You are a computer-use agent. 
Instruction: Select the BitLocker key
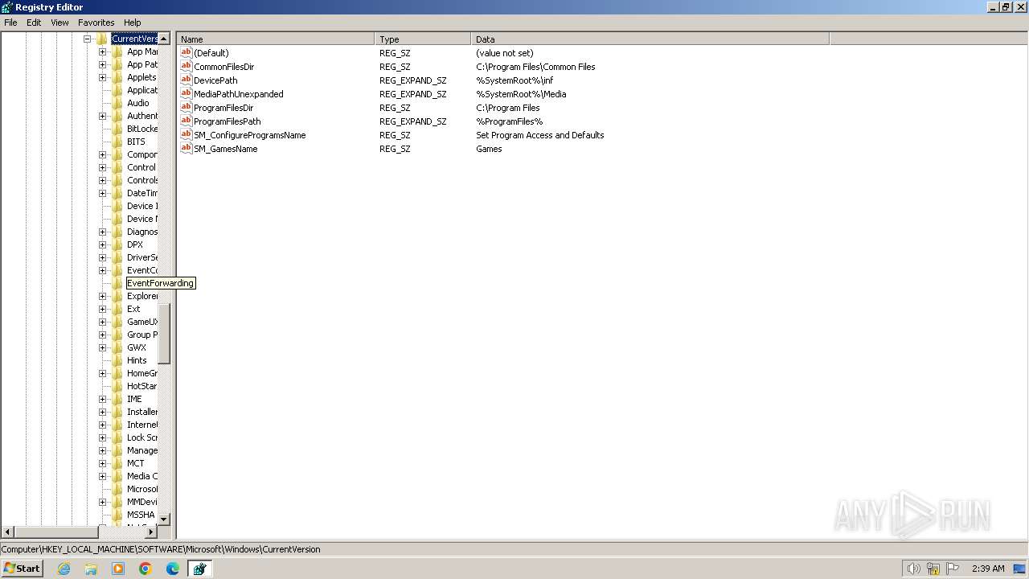(x=142, y=129)
